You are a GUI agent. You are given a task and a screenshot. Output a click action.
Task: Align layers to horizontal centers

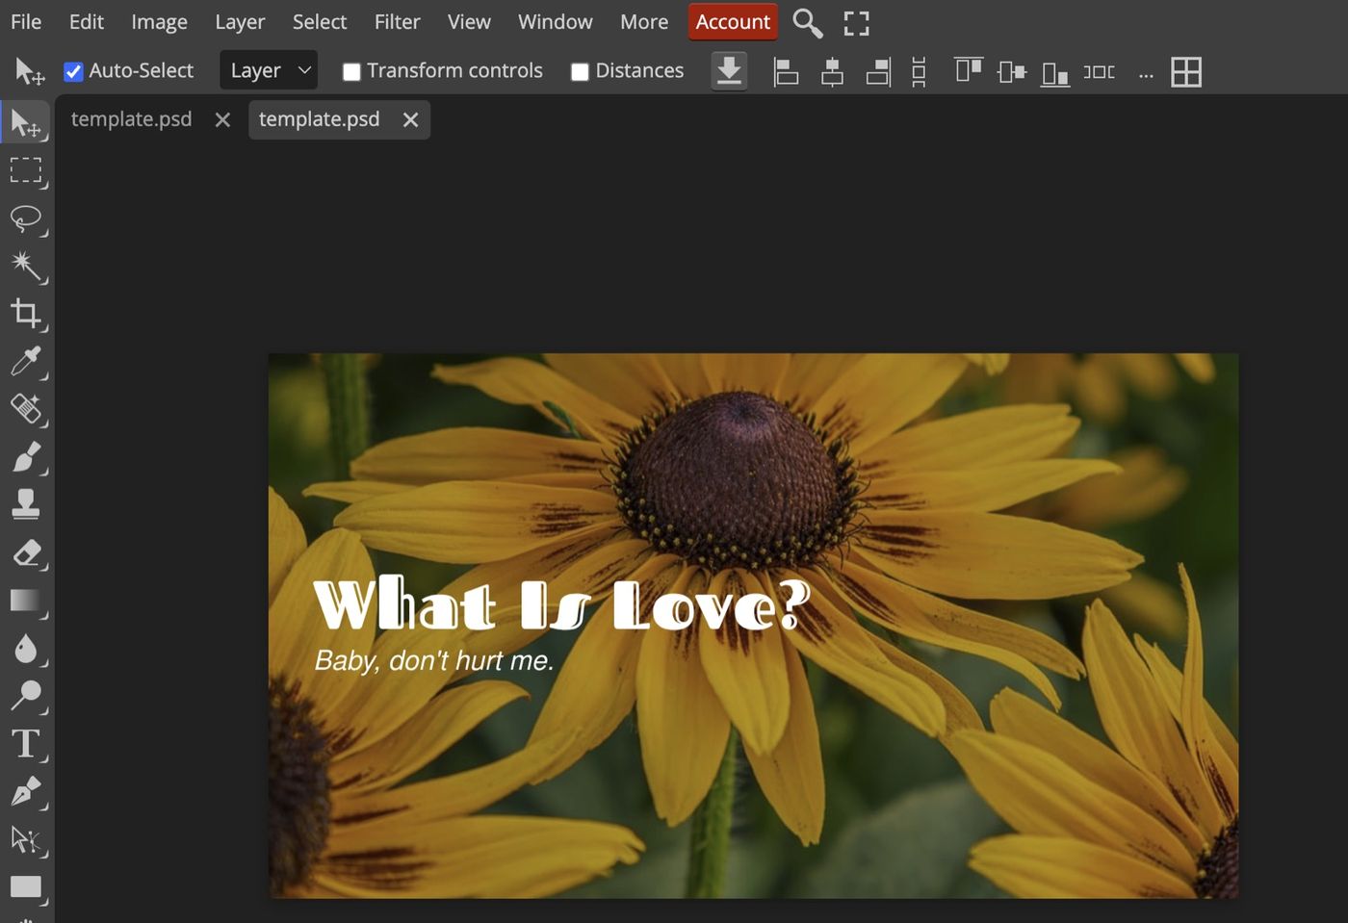point(832,71)
